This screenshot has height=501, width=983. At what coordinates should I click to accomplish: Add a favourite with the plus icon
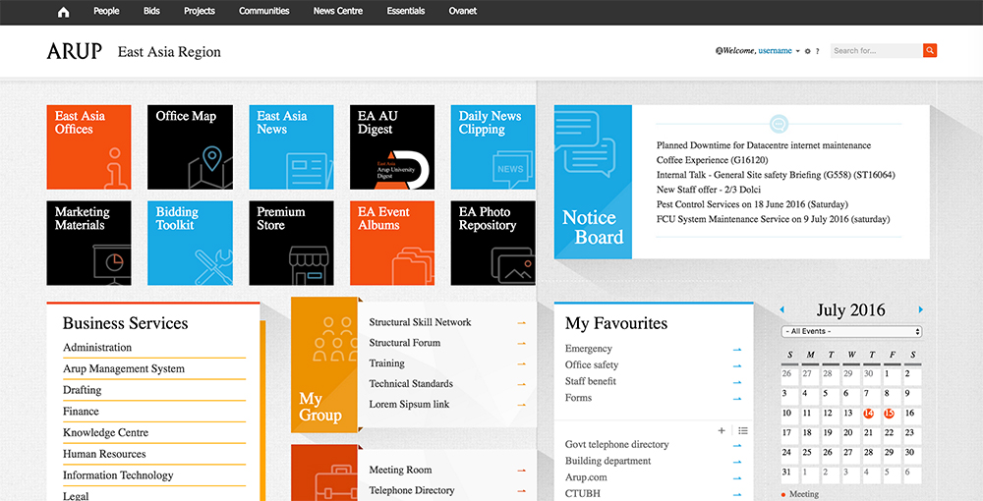pyautogui.click(x=722, y=430)
